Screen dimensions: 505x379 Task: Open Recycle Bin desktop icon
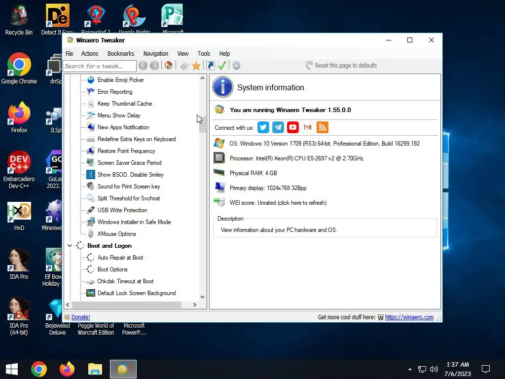[x=19, y=20]
